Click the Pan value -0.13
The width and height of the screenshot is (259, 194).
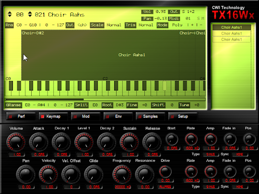coord(161,18)
